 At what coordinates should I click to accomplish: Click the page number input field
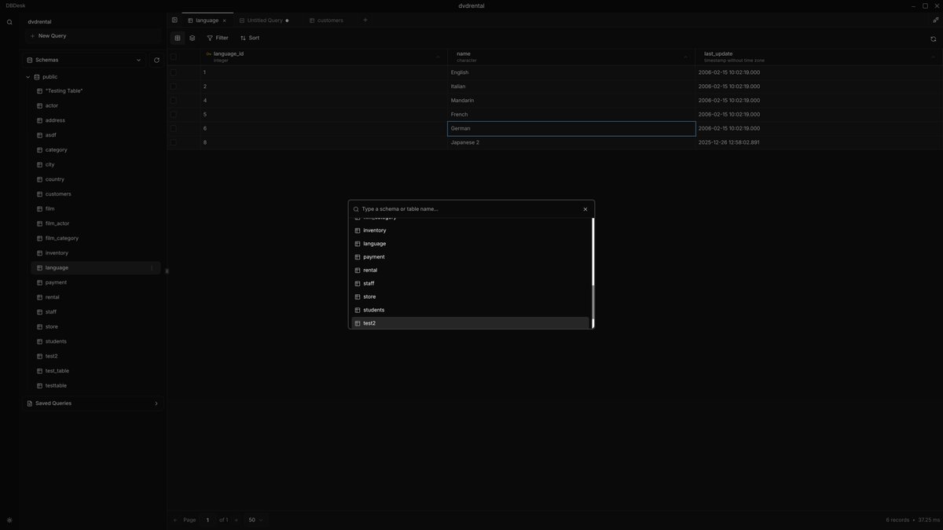[x=207, y=520]
